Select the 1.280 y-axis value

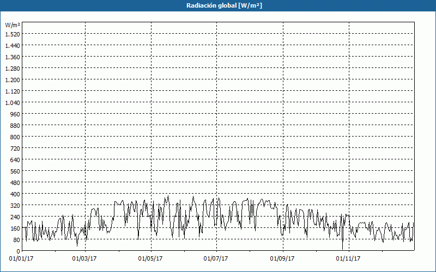coord(13,69)
